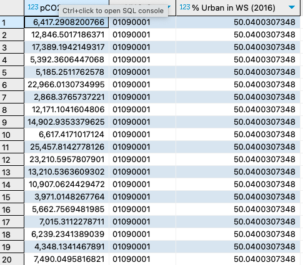303x265 pixels.
Task: Click the 01090001 cell in row 14
Action: click(142, 185)
